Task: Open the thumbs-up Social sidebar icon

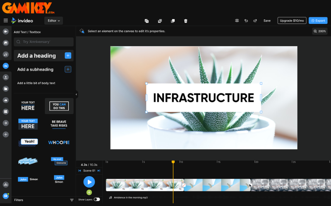Action: (x=6, y=100)
